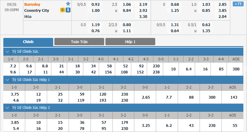Select Barnsley handicap odds 0.92
The image size is (247, 132).
tap(96, 5)
